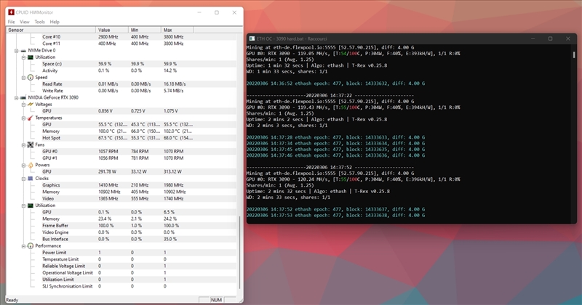This screenshot has width=582, height=305.
Task: Click the Voltages lightning icon
Action: coord(31,105)
